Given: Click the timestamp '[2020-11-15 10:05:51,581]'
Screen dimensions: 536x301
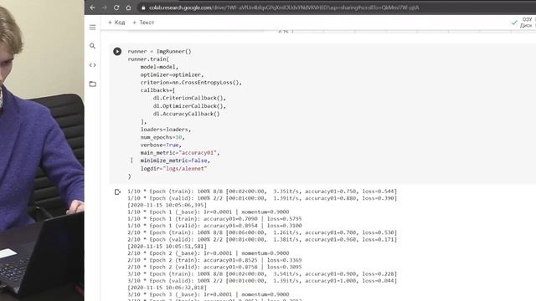Looking at the screenshot, I should coord(167,247).
